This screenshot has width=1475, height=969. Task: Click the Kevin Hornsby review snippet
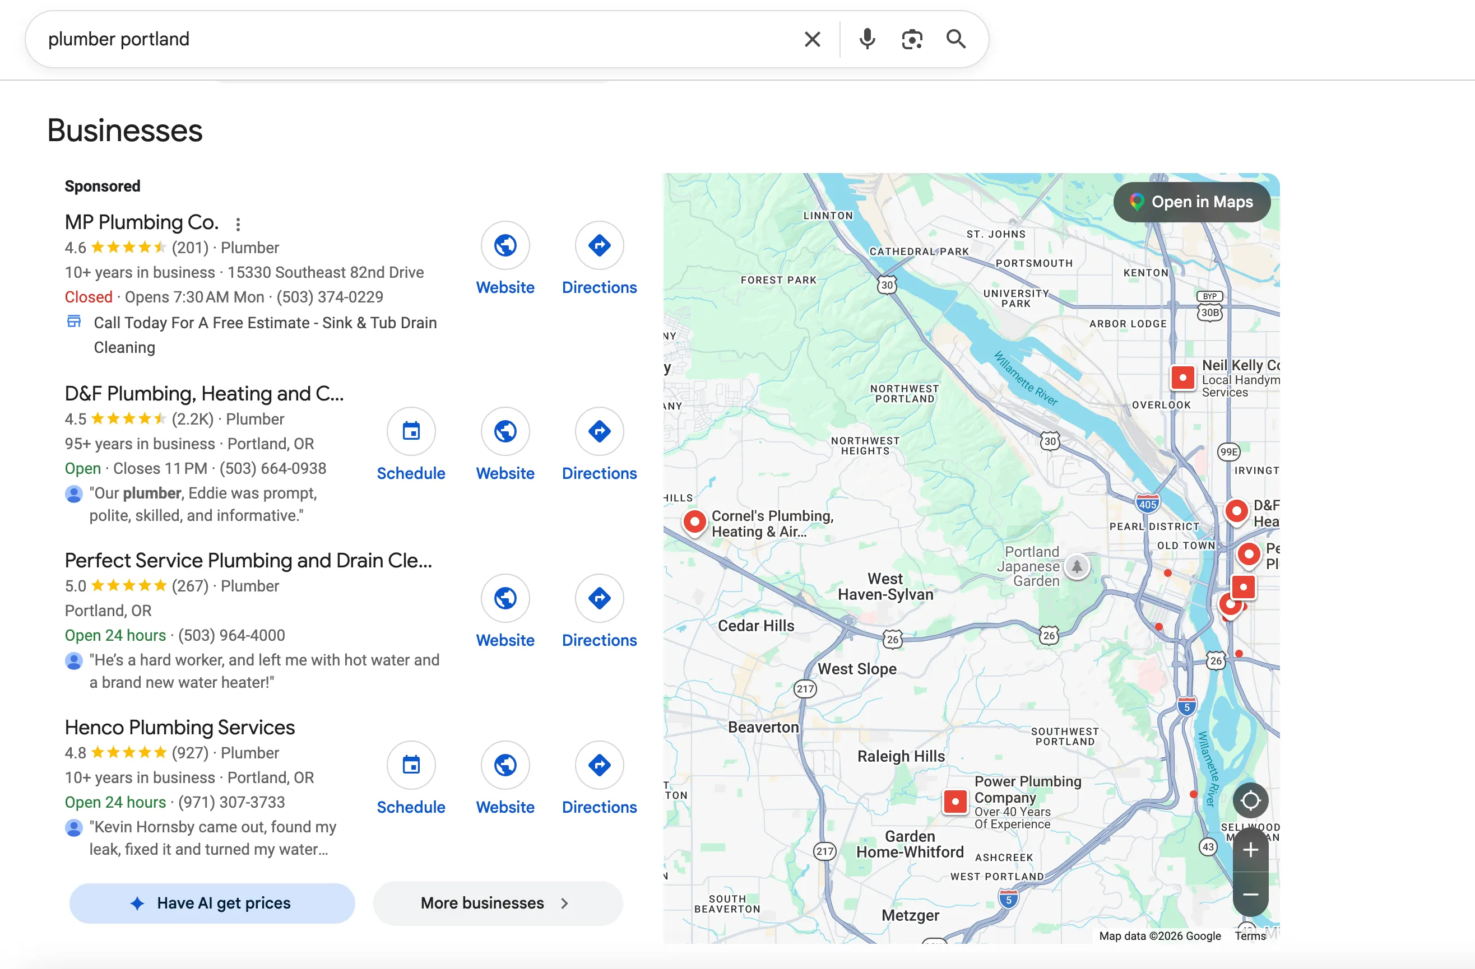(212, 838)
